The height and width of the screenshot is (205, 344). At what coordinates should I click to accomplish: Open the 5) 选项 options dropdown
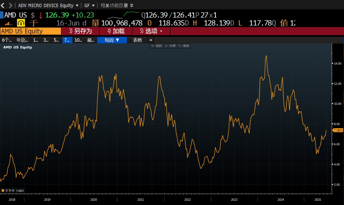tap(151, 31)
